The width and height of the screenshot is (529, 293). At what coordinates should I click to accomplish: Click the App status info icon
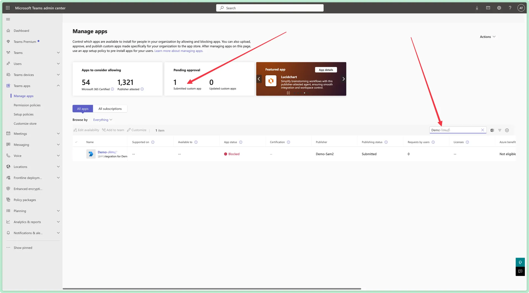tap(241, 142)
